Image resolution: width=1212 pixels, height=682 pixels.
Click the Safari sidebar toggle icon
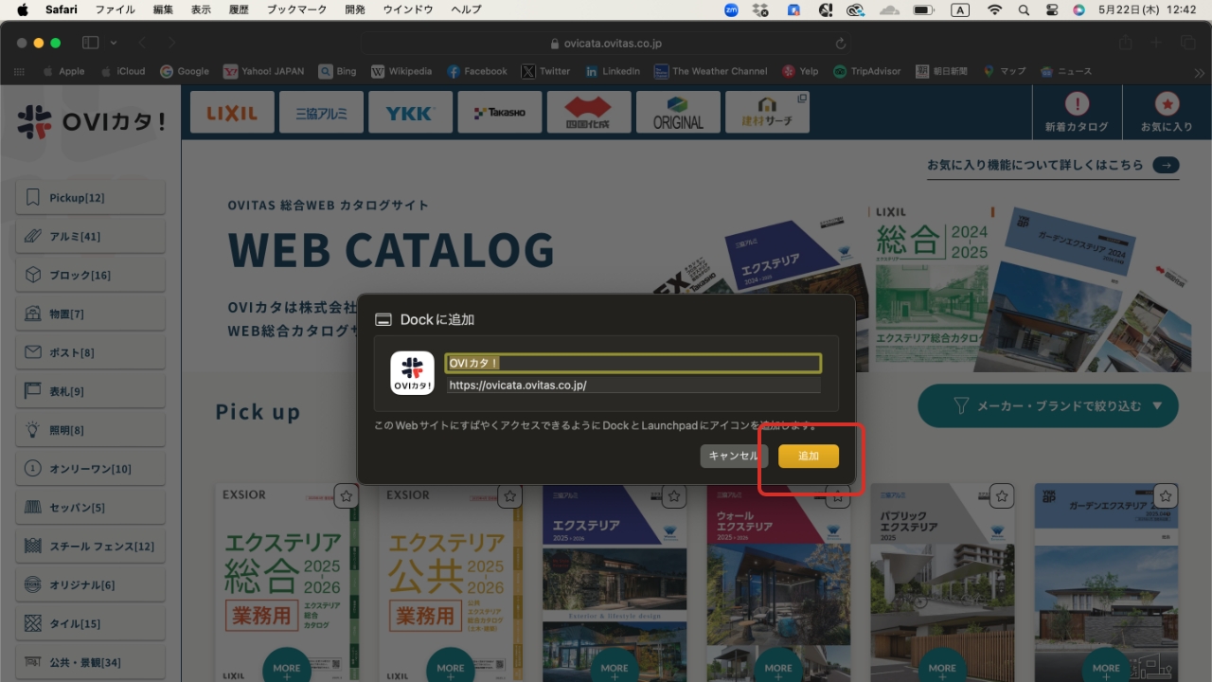click(91, 43)
